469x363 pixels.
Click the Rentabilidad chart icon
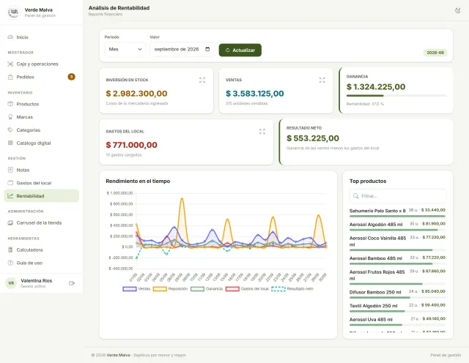(x=10, y=195)
